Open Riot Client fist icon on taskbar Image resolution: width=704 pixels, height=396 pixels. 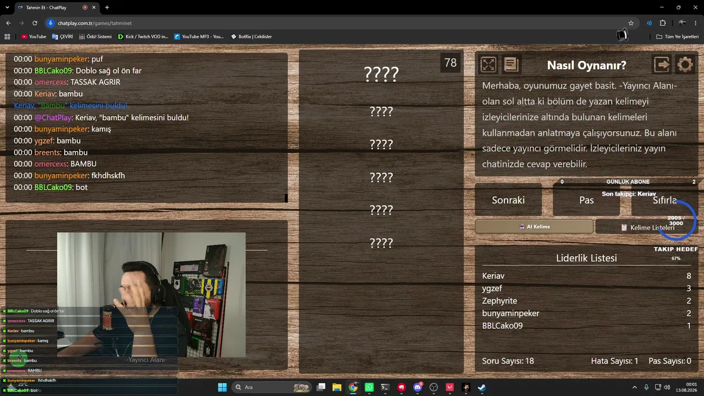click(x=402, y=387)
